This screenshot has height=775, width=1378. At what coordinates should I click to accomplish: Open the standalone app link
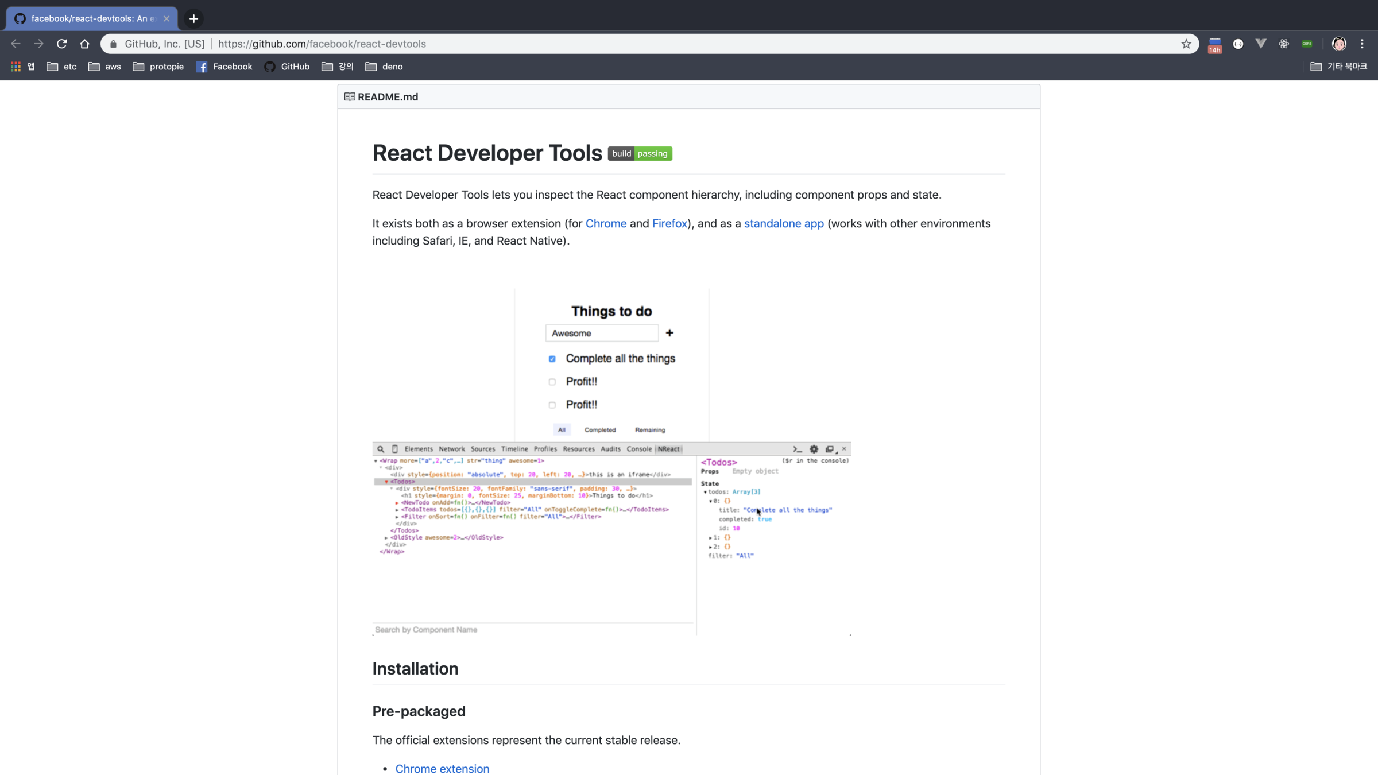(x=784, y=223)
